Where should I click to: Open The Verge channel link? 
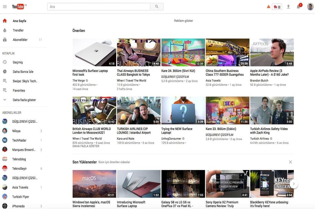point(78,81)
